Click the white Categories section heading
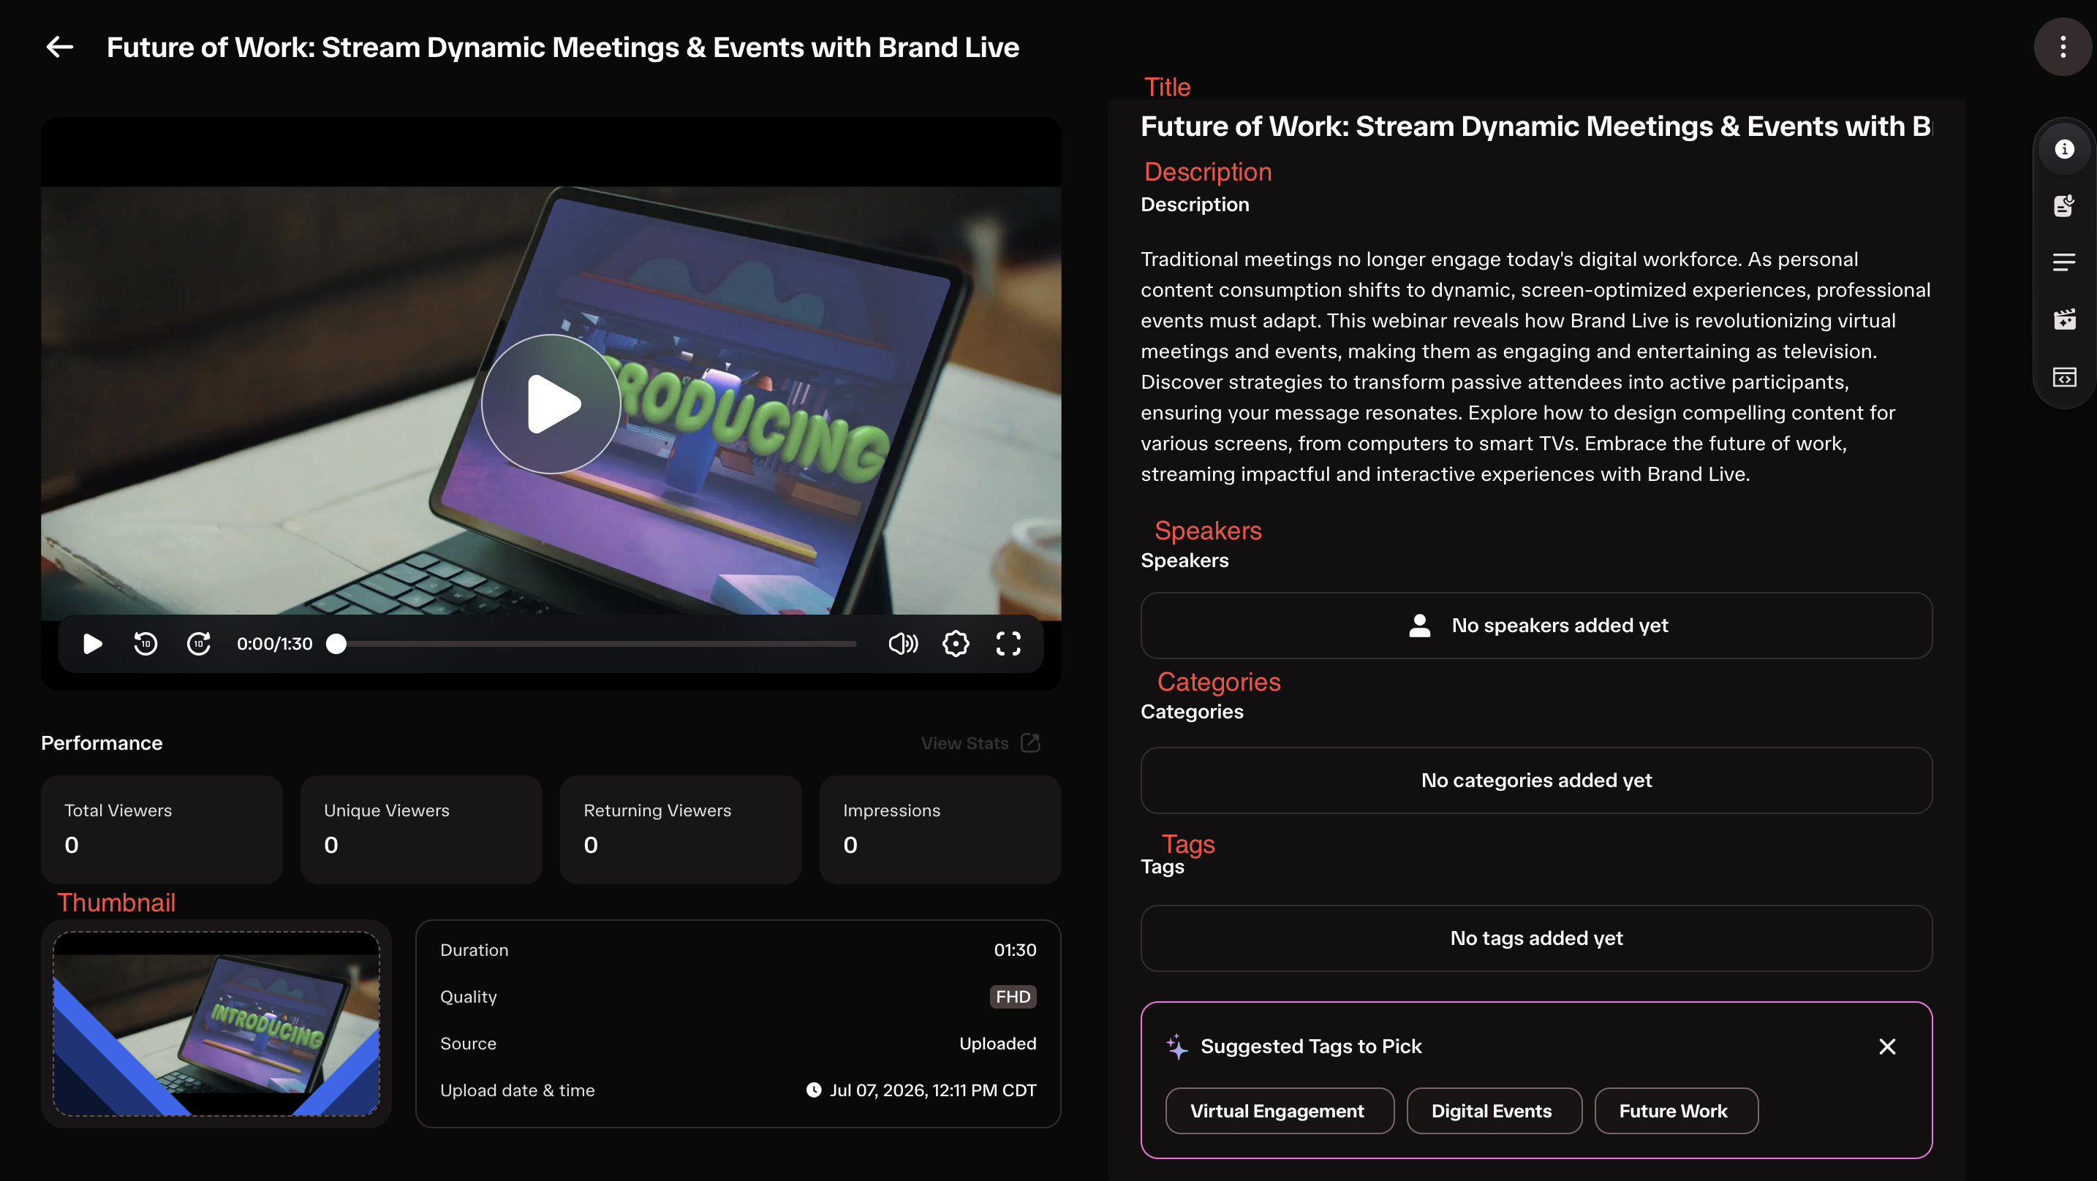 [x=1192, y=713]
